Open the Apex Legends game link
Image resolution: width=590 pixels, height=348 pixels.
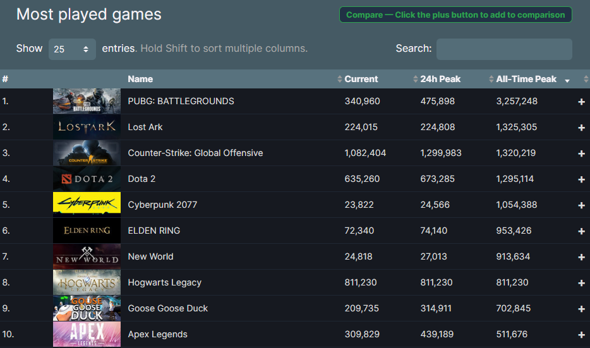[x=158, y=334]
